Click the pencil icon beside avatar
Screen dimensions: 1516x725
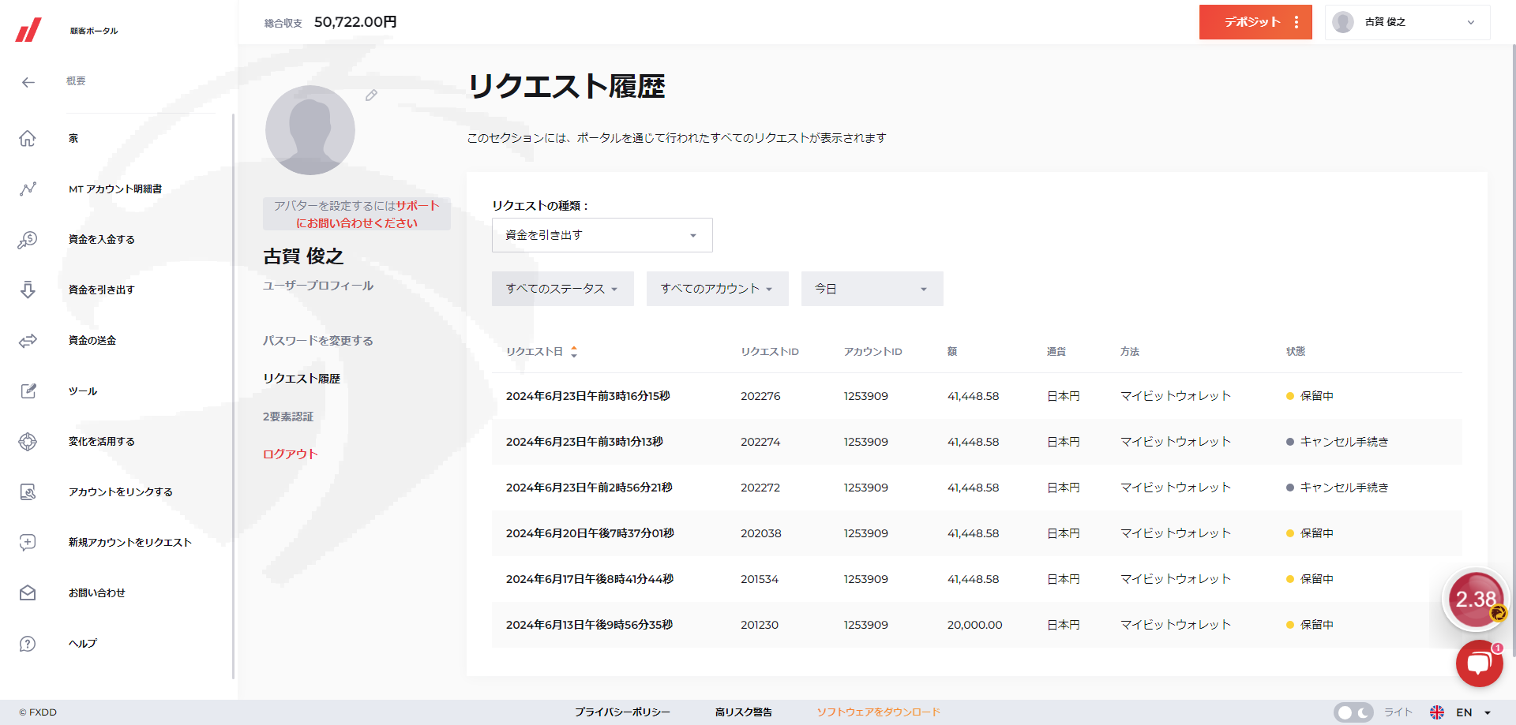[x=371, y=95]
